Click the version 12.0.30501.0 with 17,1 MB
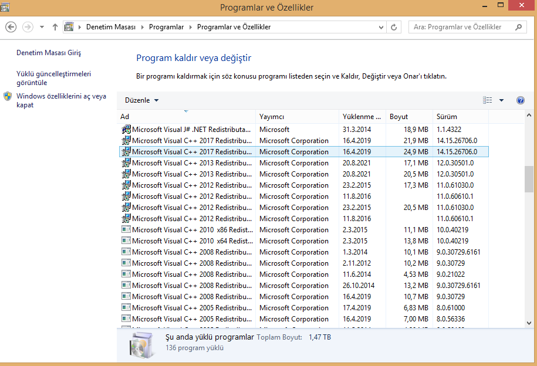Image resolution: width=537 pixels, height=366 pixels. [x=455, y=163]
